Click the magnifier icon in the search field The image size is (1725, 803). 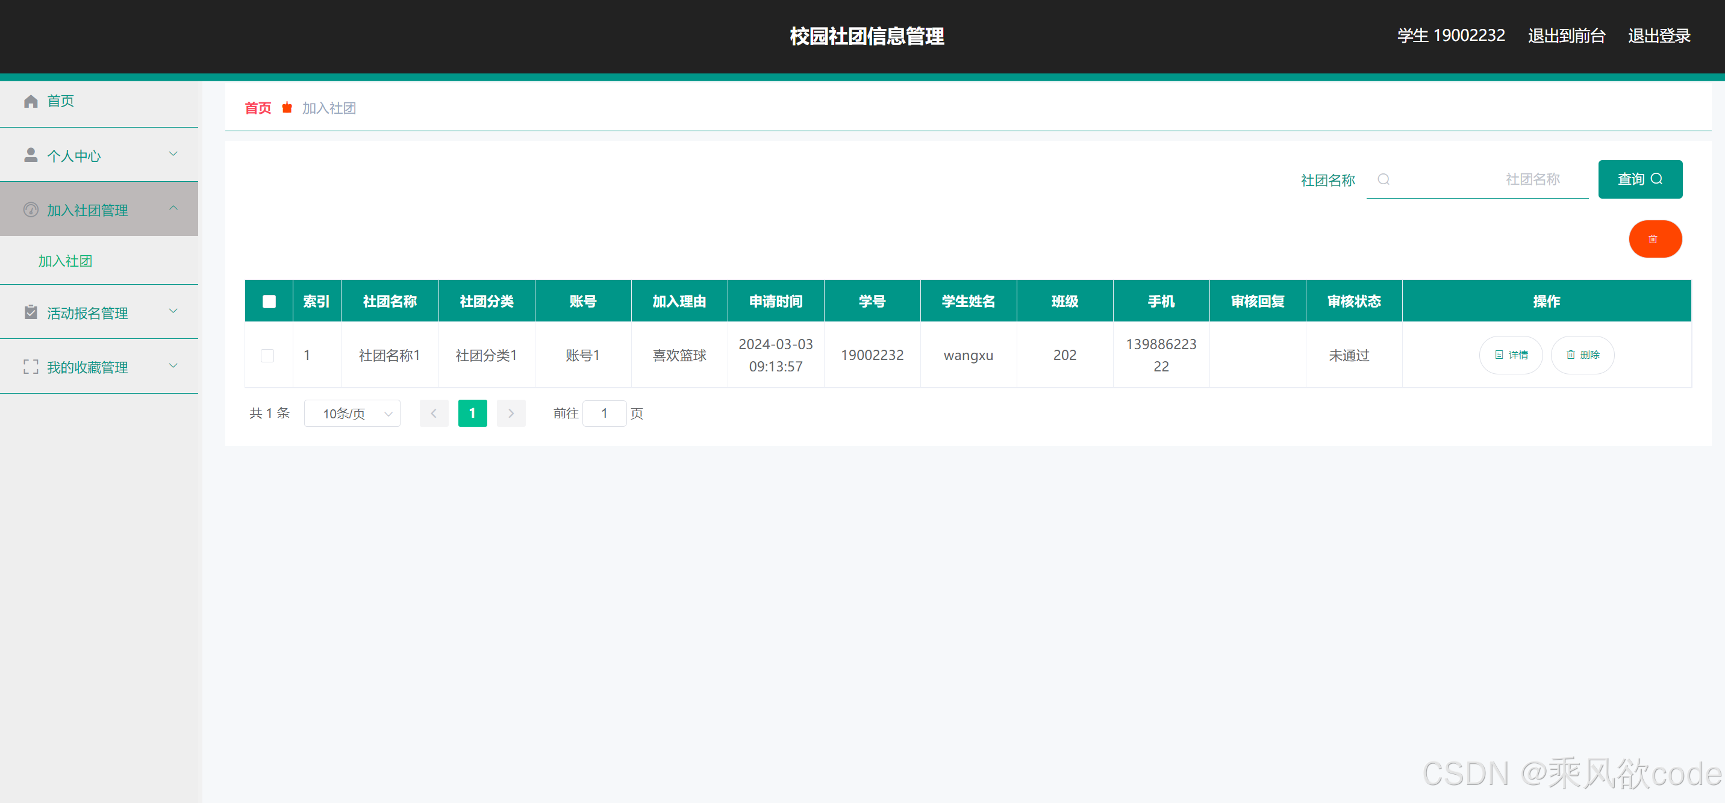tap(1384, 179)
